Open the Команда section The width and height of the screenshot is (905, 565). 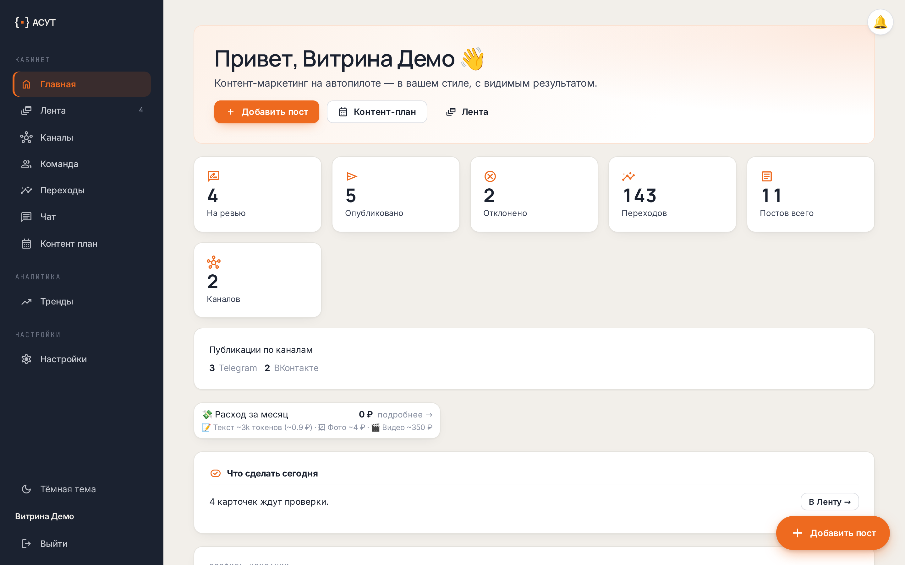click(82, 164)
